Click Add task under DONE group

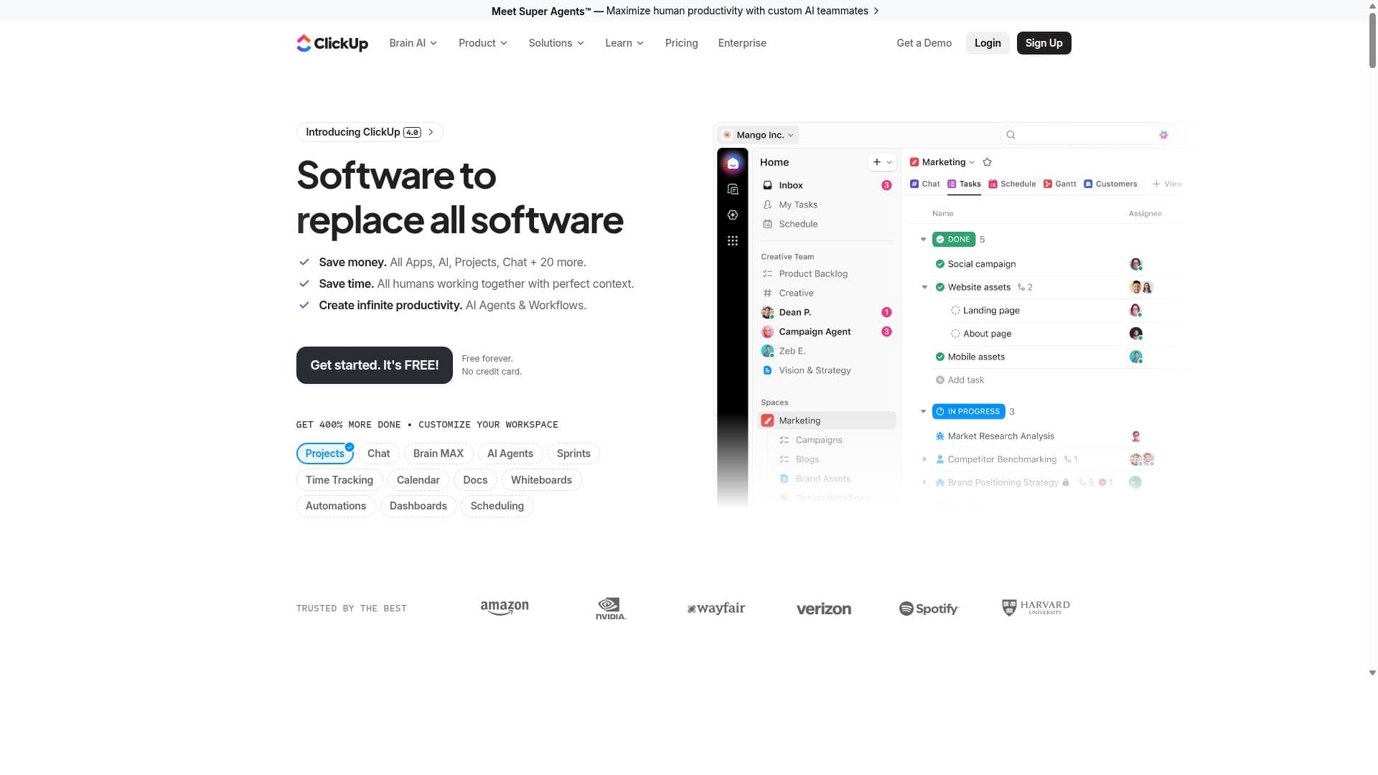tap(960, 380)
